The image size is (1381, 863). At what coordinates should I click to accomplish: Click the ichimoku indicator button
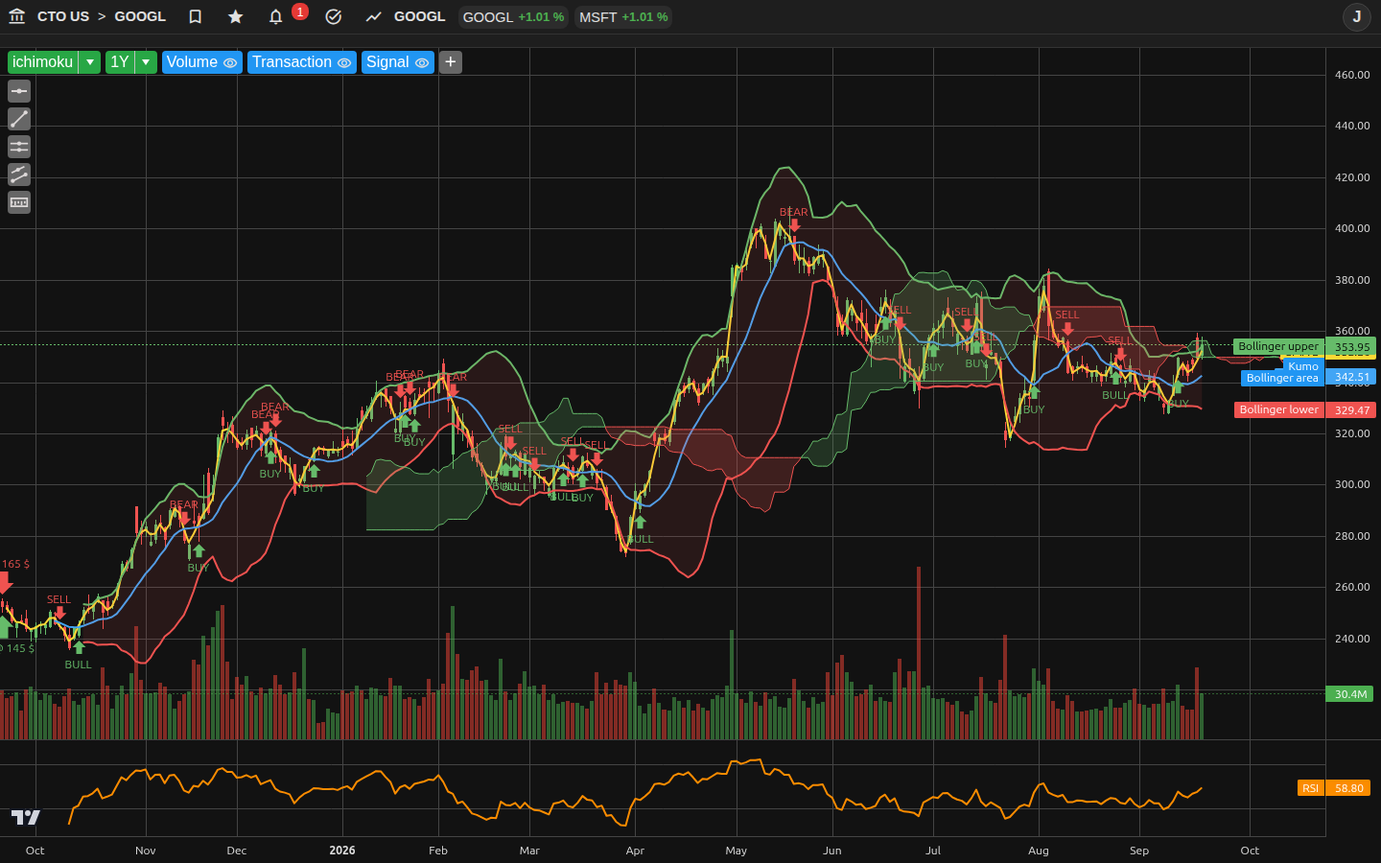[42, 62]
